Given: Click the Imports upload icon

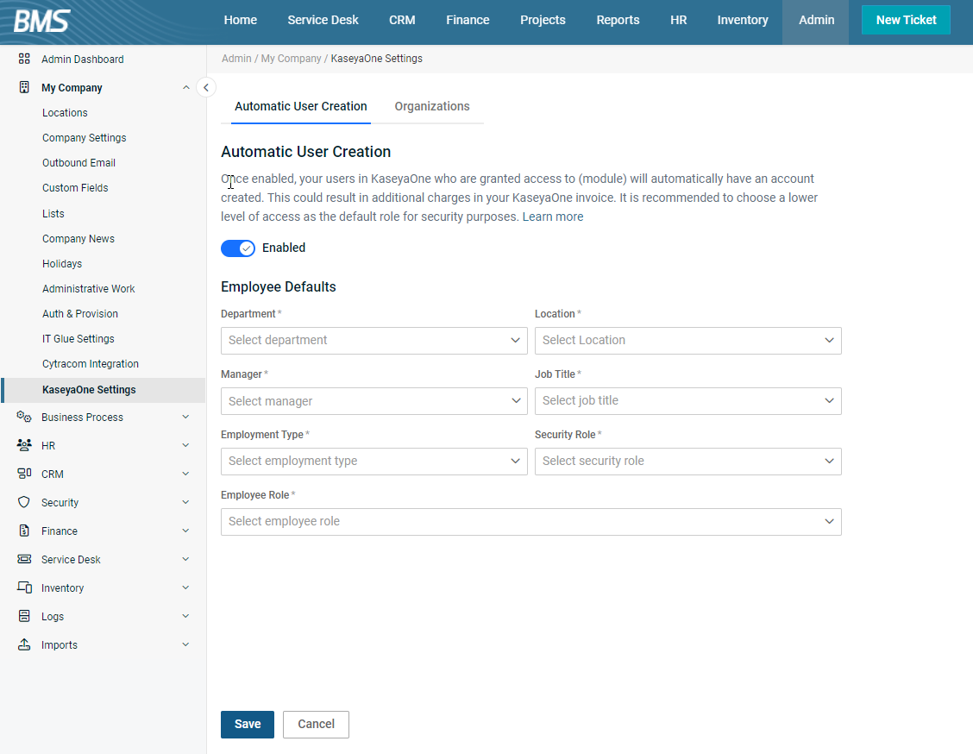Looking at the screenshot, I should coord(24,644).
